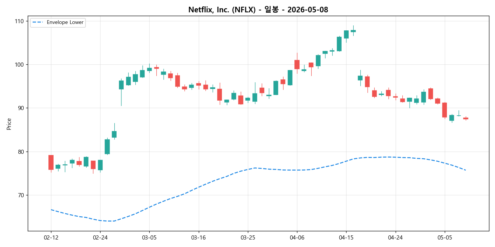
Task: Click the 90 y-axis tick label
Action: coord(21,108)
